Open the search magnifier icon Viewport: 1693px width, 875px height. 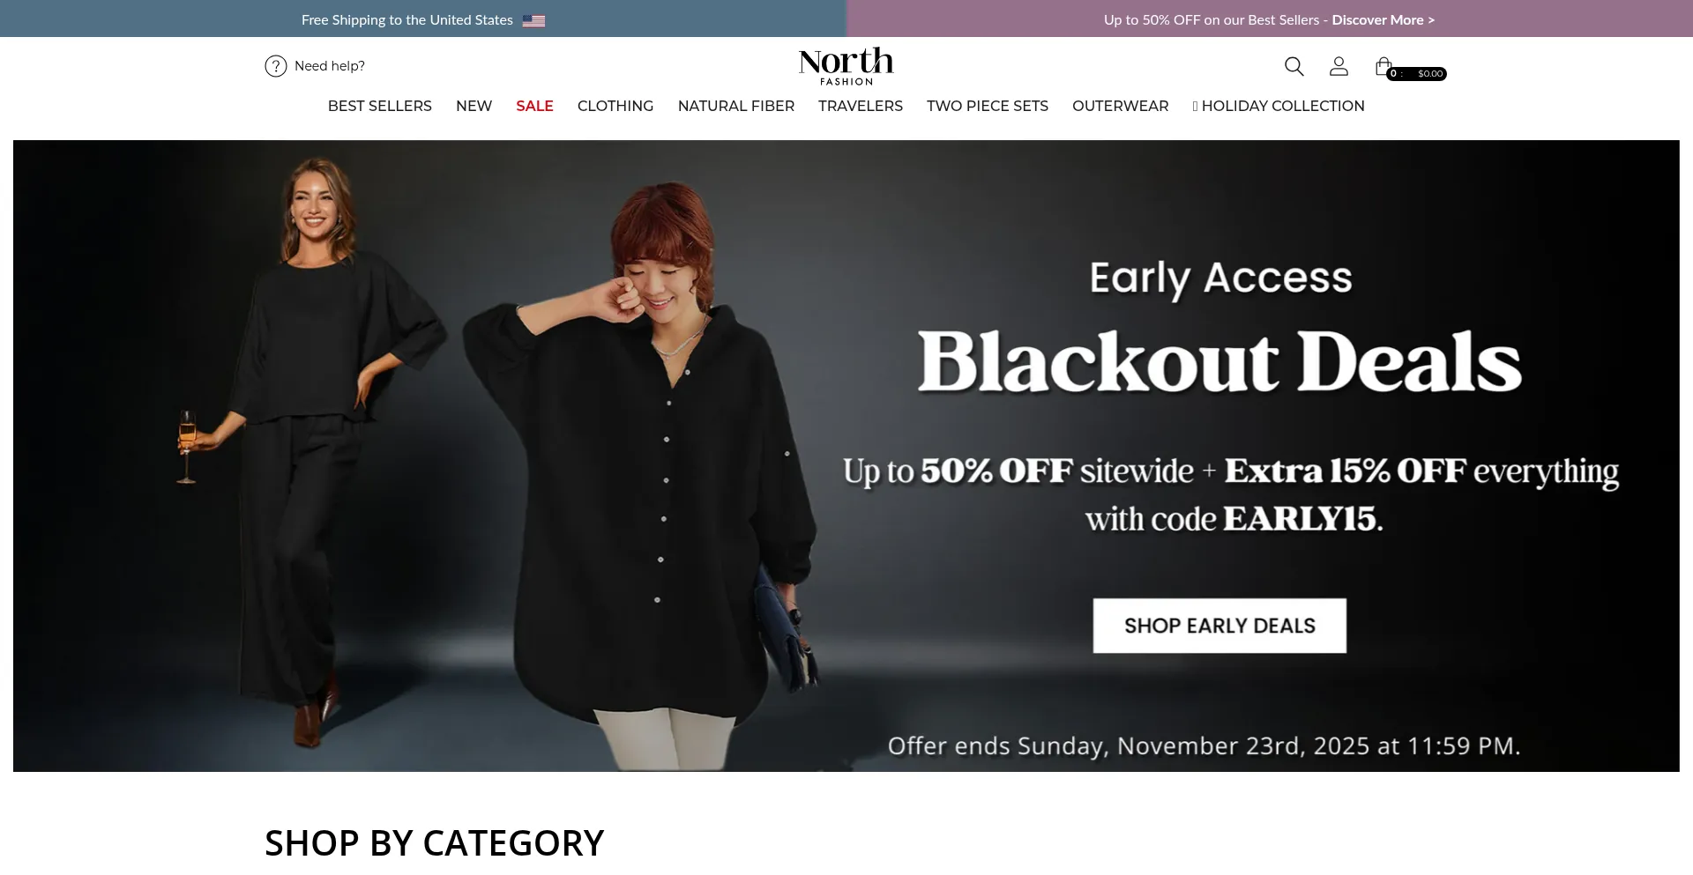[1294, 66]
